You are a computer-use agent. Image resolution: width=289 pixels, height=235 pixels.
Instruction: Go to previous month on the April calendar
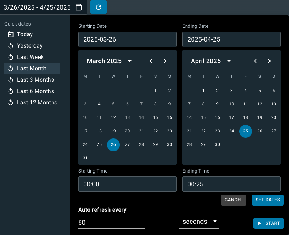(255, 61)
